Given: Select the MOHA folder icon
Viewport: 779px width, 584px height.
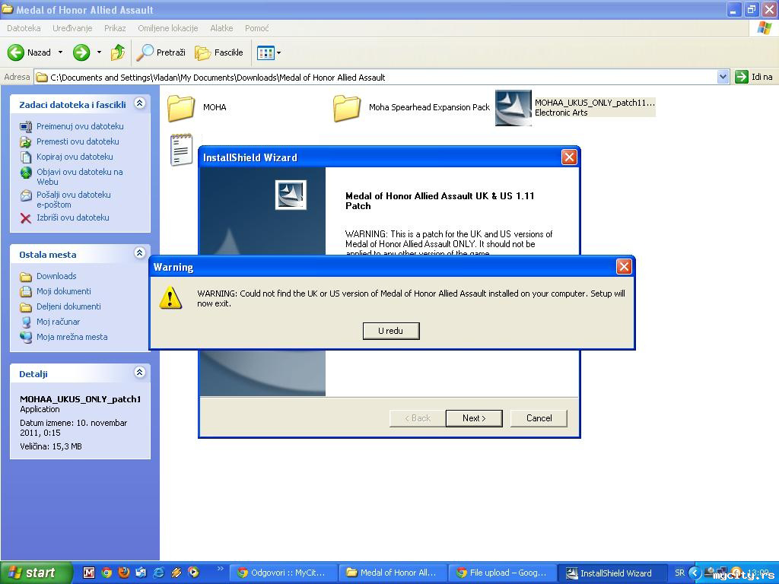Looking at the screenshot, I should point(180,107).
